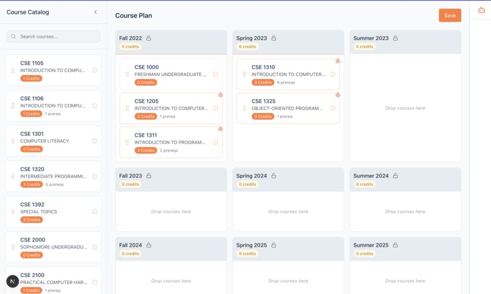Click drag handle of planned CSE 1311
The height and width of the screenshot is (294, 491).
[x=127, y=142]
